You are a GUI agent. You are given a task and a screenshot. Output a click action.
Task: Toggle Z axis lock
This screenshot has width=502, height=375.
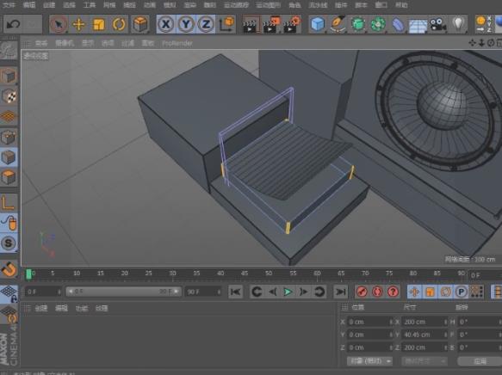point(206,24)
